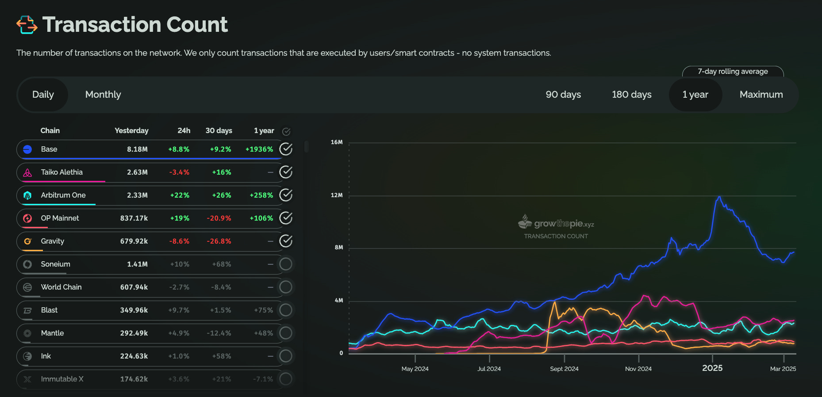Screen dimensions: 822x397
Task: Enable Mantle on the chart
Action: coord(286,333)
